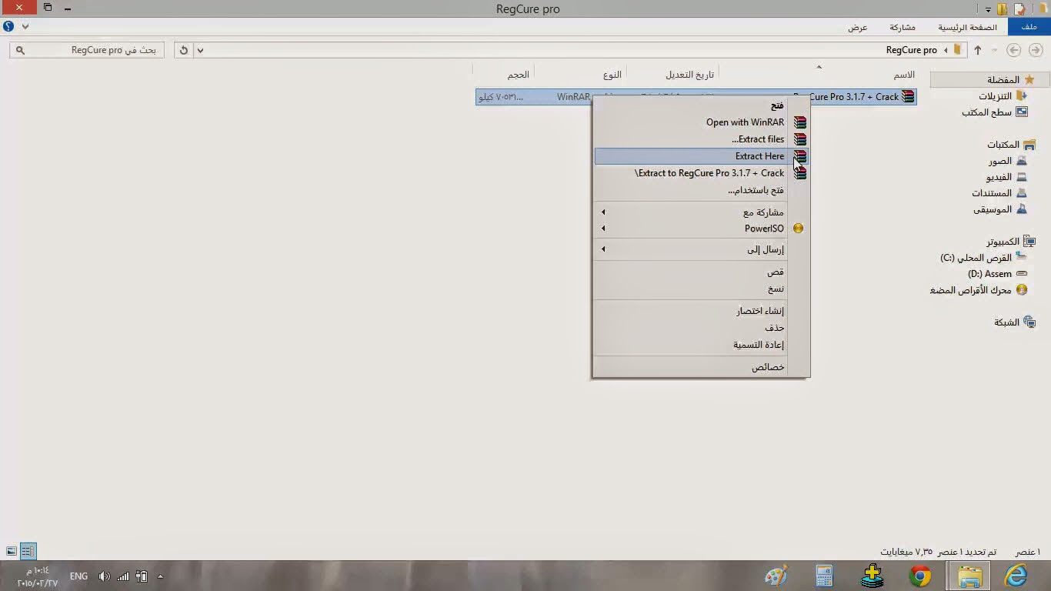Expand the ribbon chevron beside help
This screenshot has width=1051, height=591.
(25, 26)
